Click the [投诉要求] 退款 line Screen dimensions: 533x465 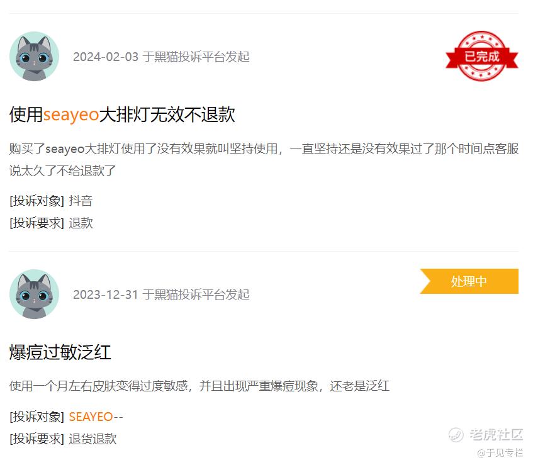click(51, 223)
